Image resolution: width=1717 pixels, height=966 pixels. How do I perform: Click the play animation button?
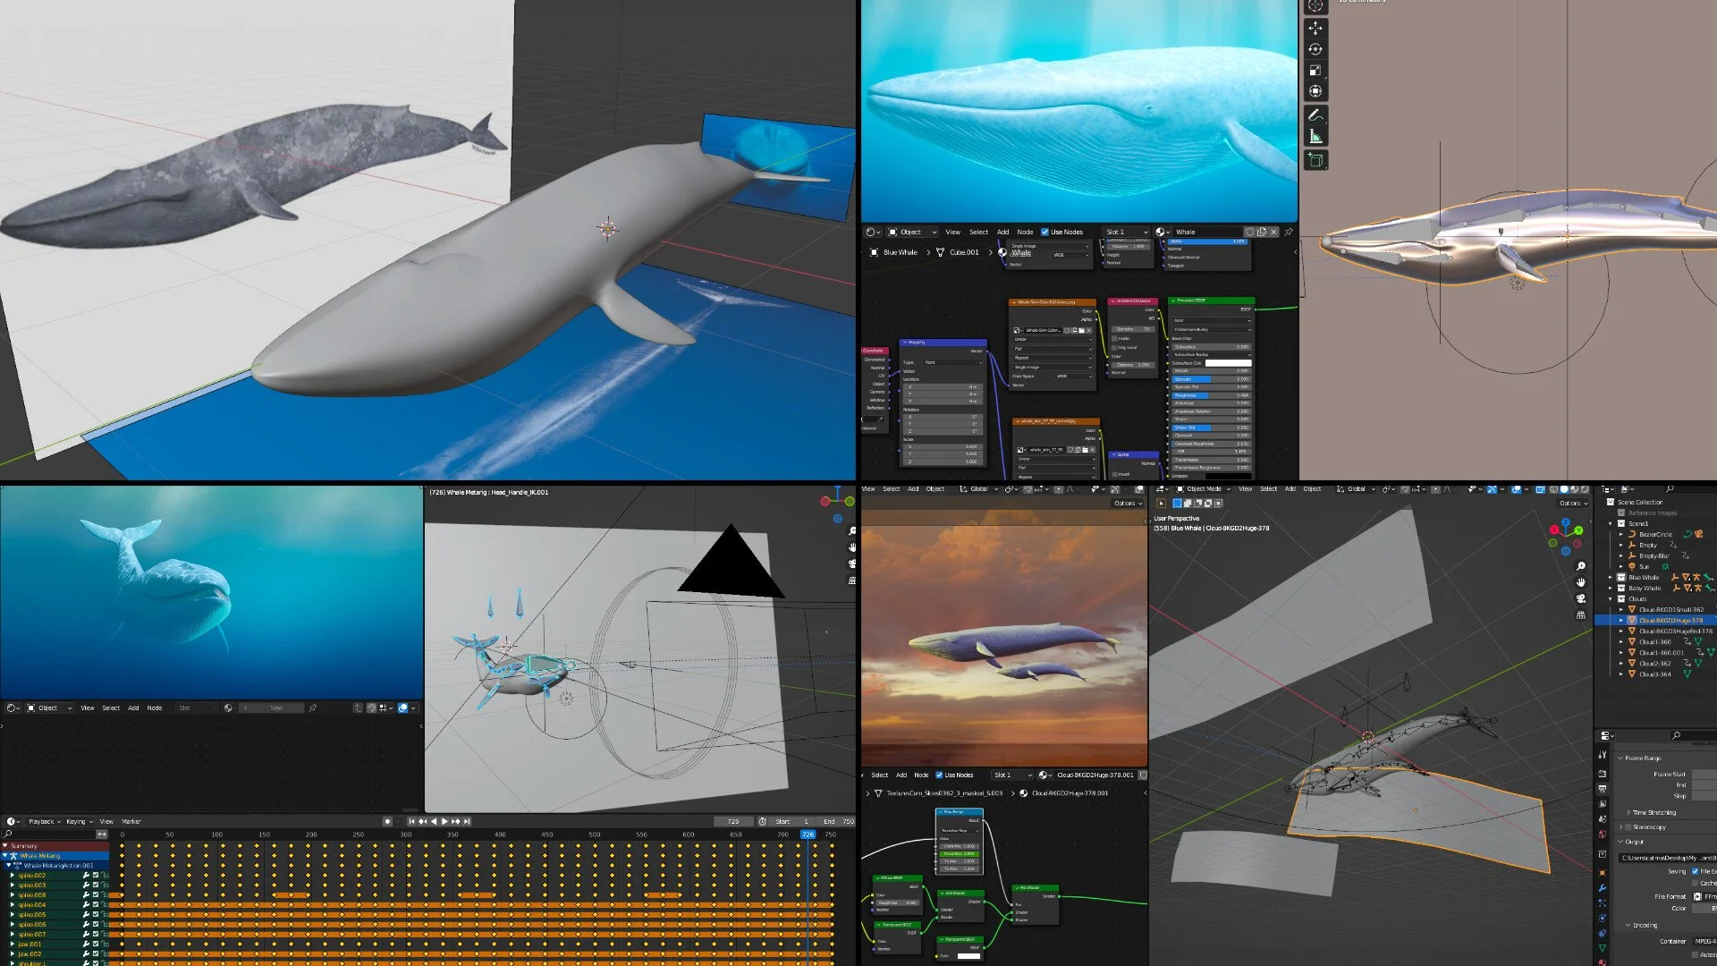coord(444,821)
